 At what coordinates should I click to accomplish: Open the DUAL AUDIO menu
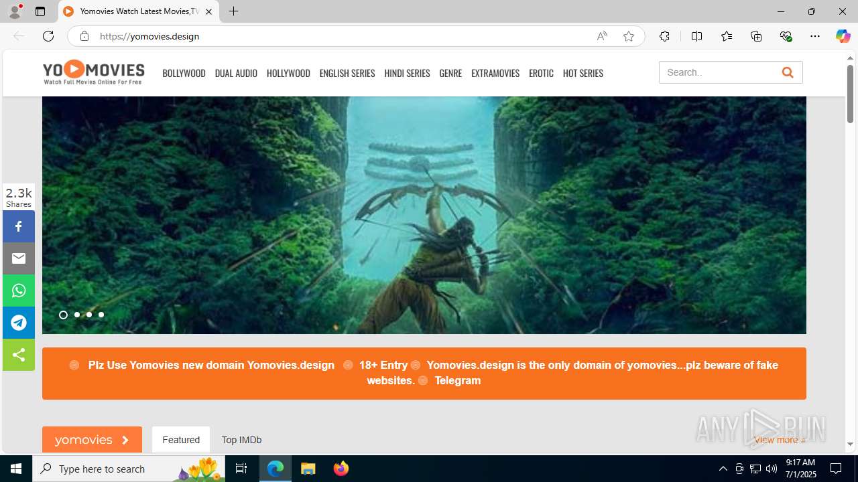(236, 73)
